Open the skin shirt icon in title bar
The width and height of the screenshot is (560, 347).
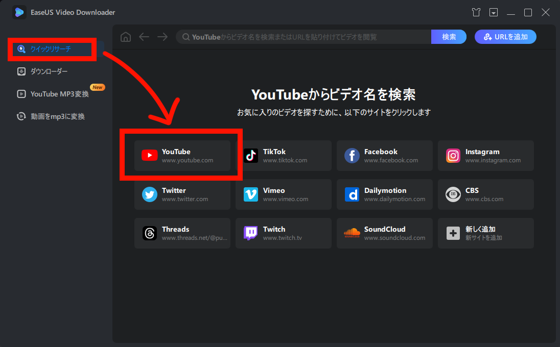476,12
